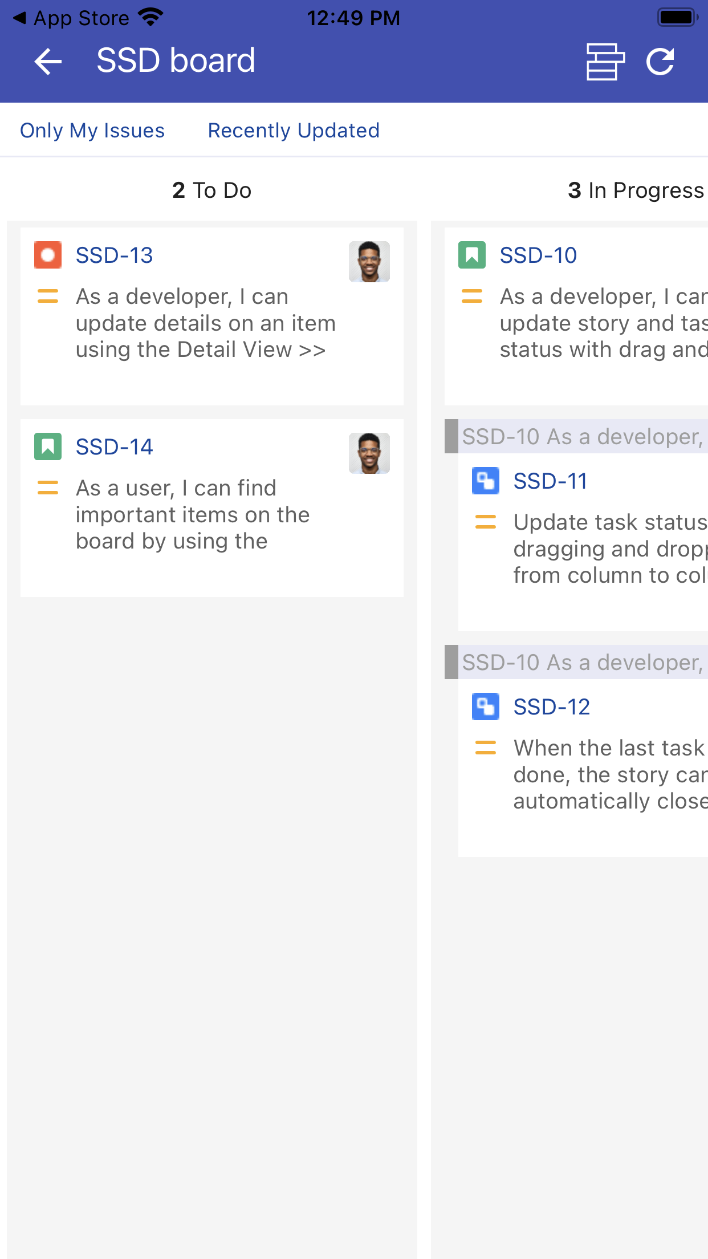708x1259 pixels.
Task: Select the In Progress column header
Action: pyautogui.click(x=636, y=190)
